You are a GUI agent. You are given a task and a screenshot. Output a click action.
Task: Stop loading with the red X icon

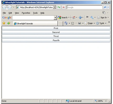point(63,7)
